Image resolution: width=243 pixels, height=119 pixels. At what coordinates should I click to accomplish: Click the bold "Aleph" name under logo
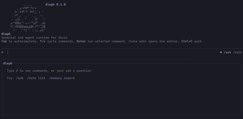tap(6, 34)
